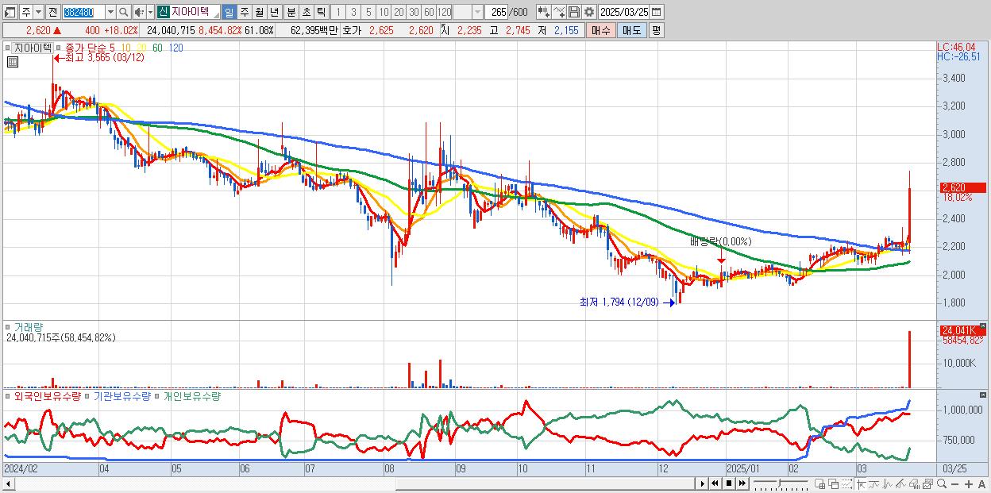Screen dimensions: 991x493
Task: Click the stop playback button
Action: (729, 483)
